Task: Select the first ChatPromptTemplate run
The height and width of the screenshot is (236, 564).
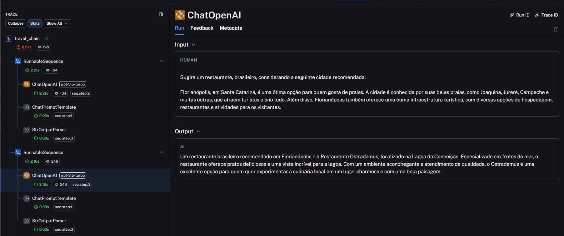Action: point(54,107)
